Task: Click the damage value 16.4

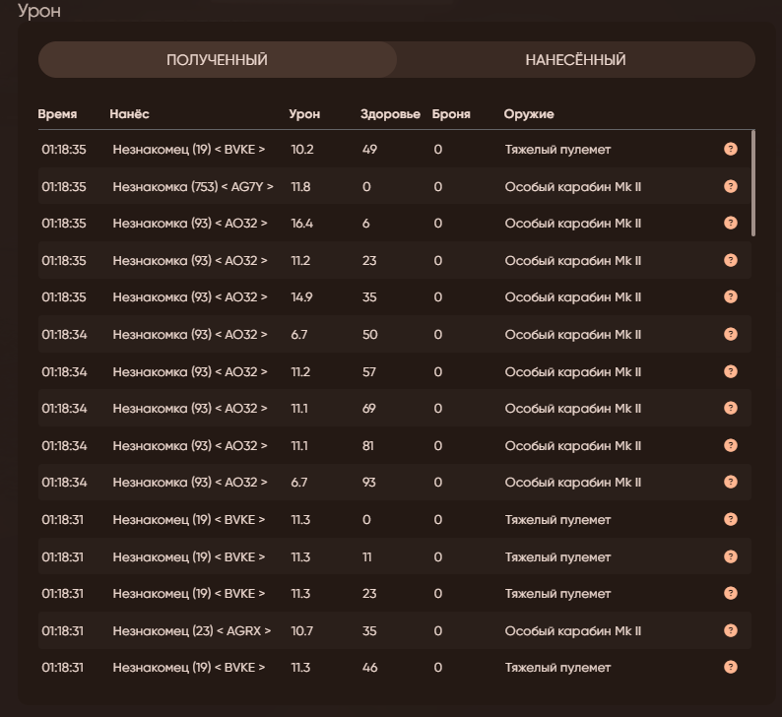Action: (302, 224)
